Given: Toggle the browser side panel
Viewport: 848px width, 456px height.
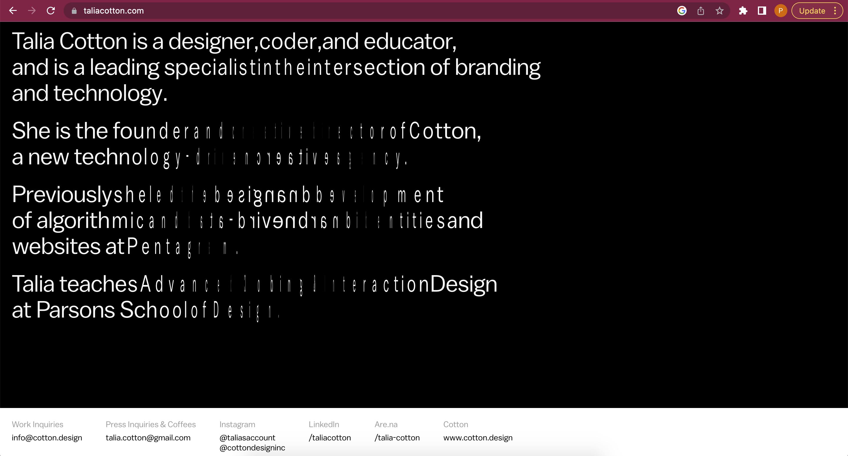Looking at the screenshot, I should [762, 11].
